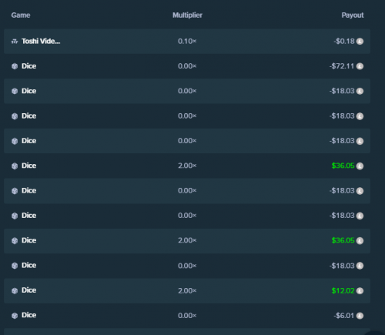Open the Dice link in the $12.02 row
Viewport: 385px width, 335px height.
pos(28,290)
